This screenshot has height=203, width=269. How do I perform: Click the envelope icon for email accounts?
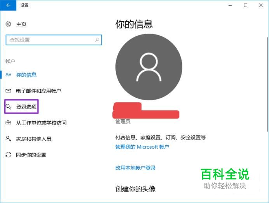coord(9,91)
